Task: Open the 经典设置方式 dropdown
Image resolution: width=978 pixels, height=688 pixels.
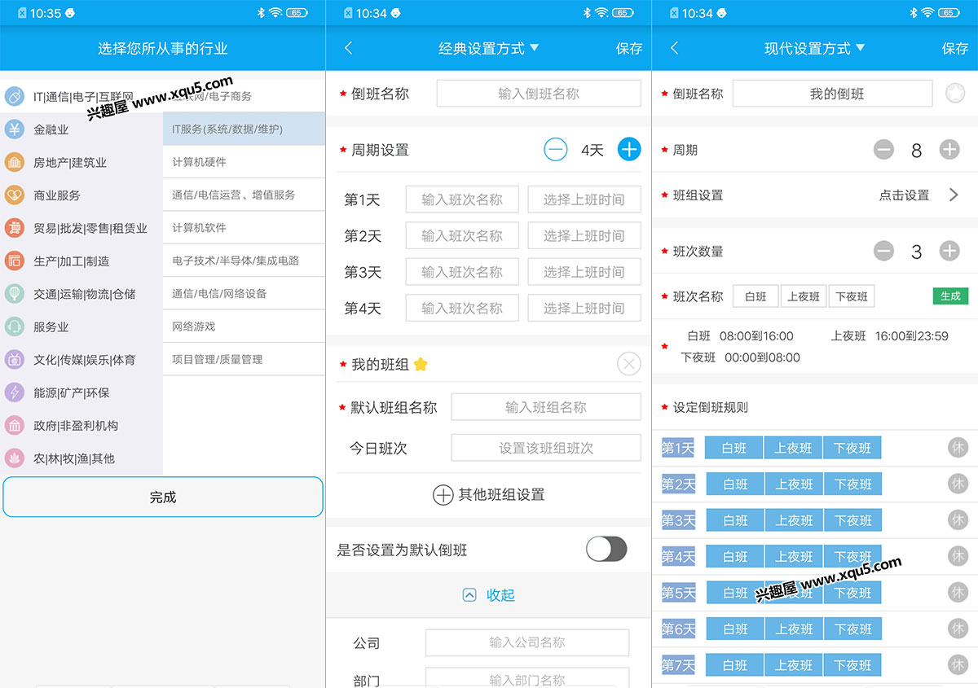Action: tap(489, 48)
